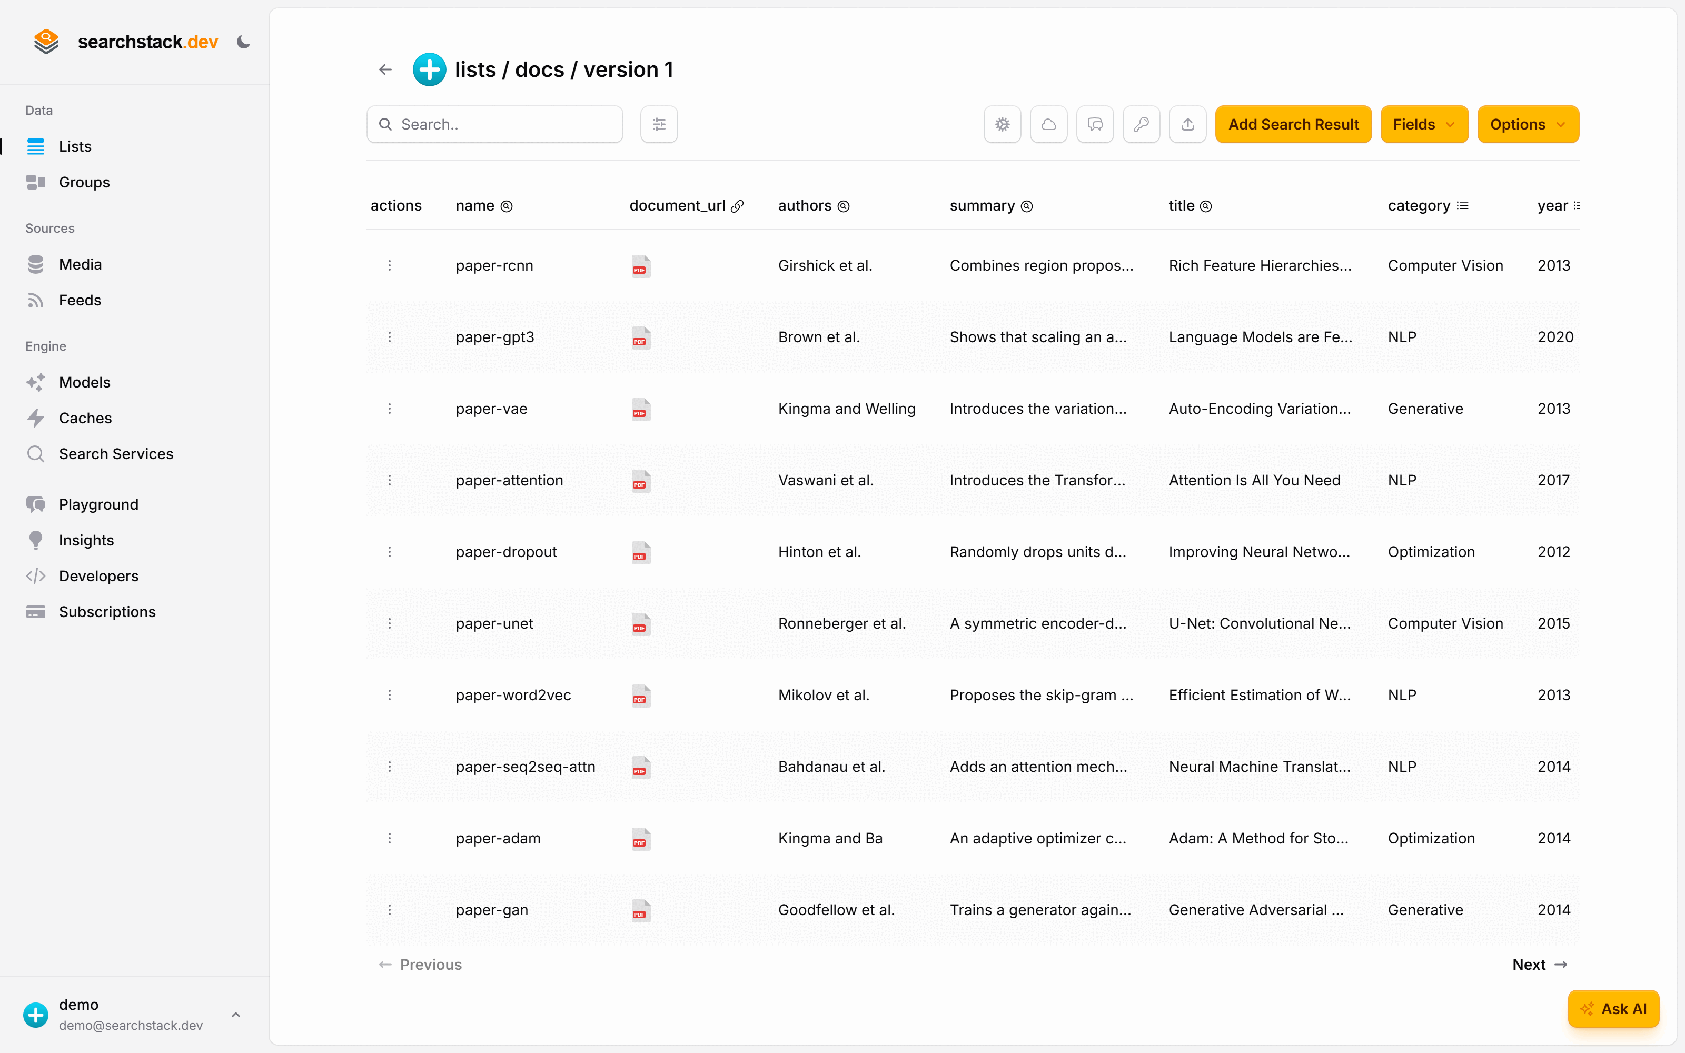Toggle dark mode moon icon
This screenshot has width=1685, height=1053.
point(243,42)
